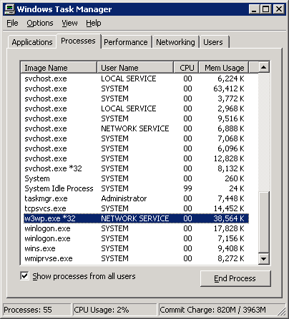
Task: Open the File menu
Action: click(12, 23)
